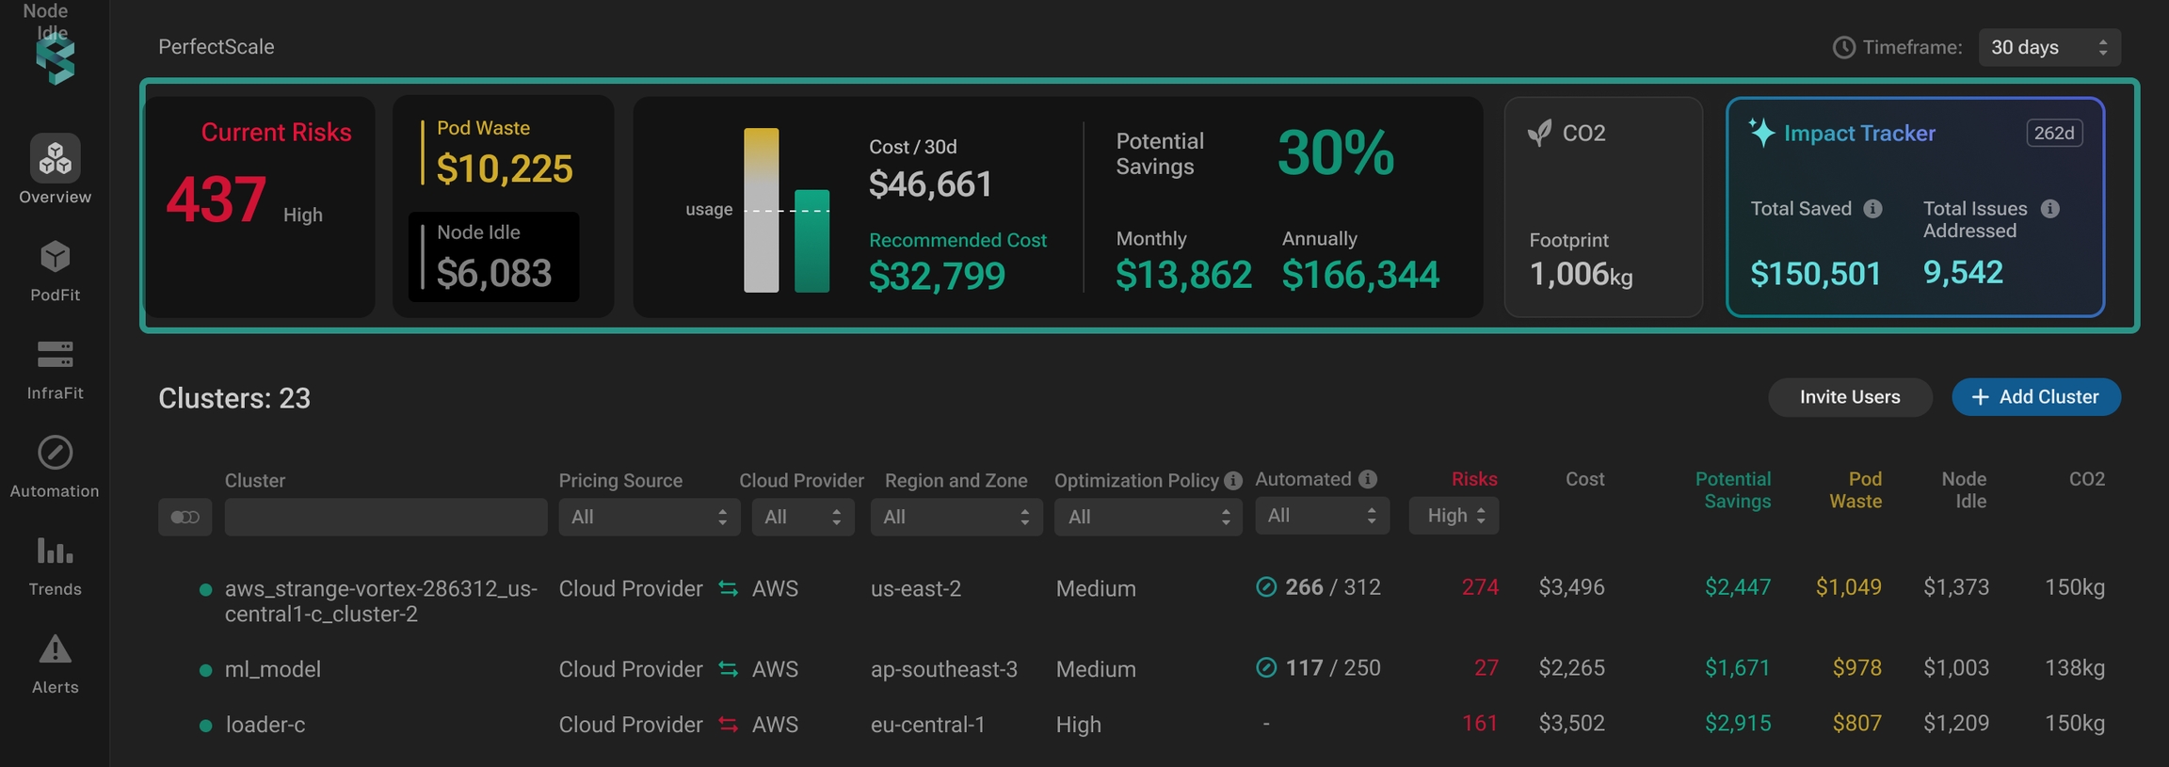Screen dimensions: 2169x767
Task: Click info icon next to Total Saved
Action: tap(1873, 209)
